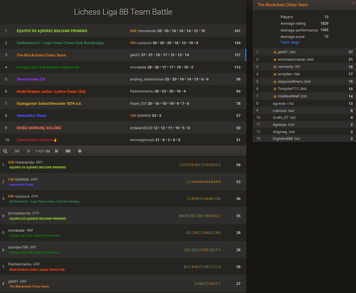This screenshot has width=356, height=293.
Task: Select The Blockchain Chess Team in team standings
Action: (x=41, y=55)
